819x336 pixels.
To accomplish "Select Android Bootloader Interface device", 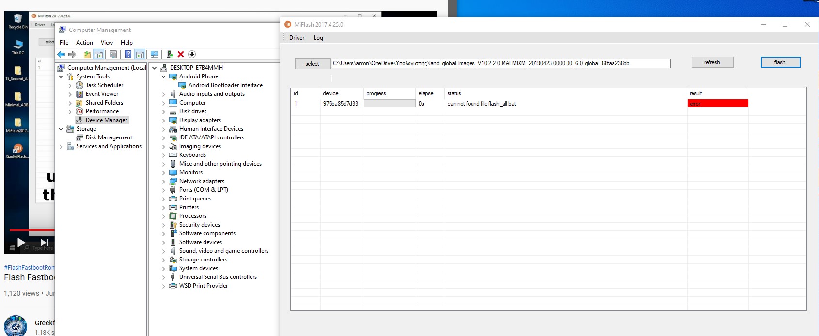I will pos(225,85).
